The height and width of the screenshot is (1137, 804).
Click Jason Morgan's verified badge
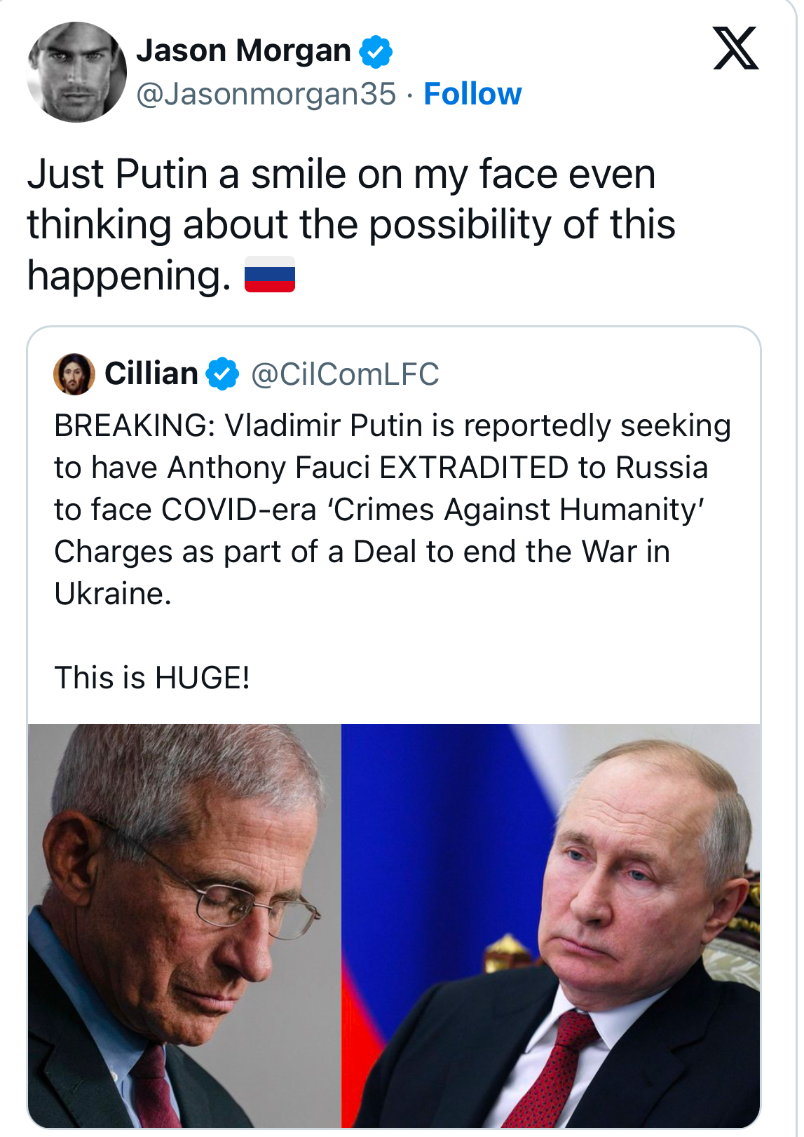pyautogui.click(x=376, y=51)
